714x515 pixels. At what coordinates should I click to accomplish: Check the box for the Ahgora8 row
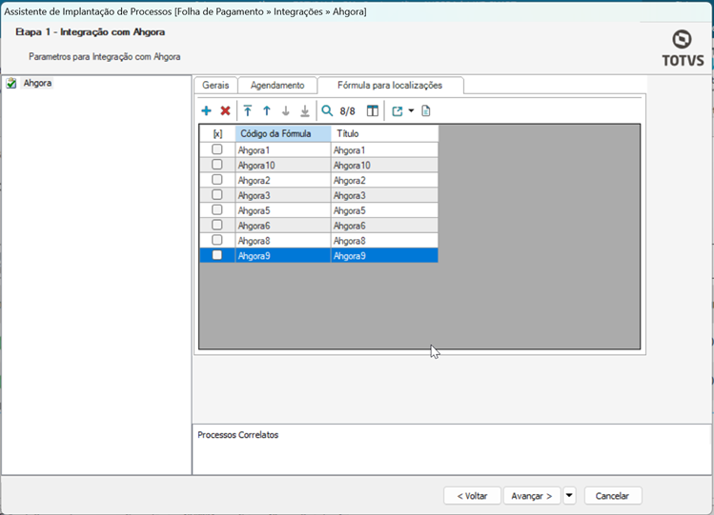[217, 240]
